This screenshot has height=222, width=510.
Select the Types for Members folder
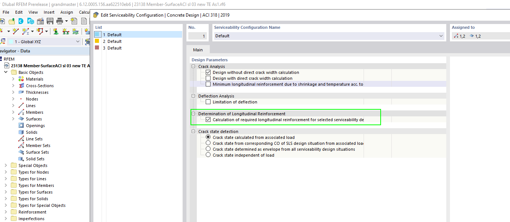point(36,185)
